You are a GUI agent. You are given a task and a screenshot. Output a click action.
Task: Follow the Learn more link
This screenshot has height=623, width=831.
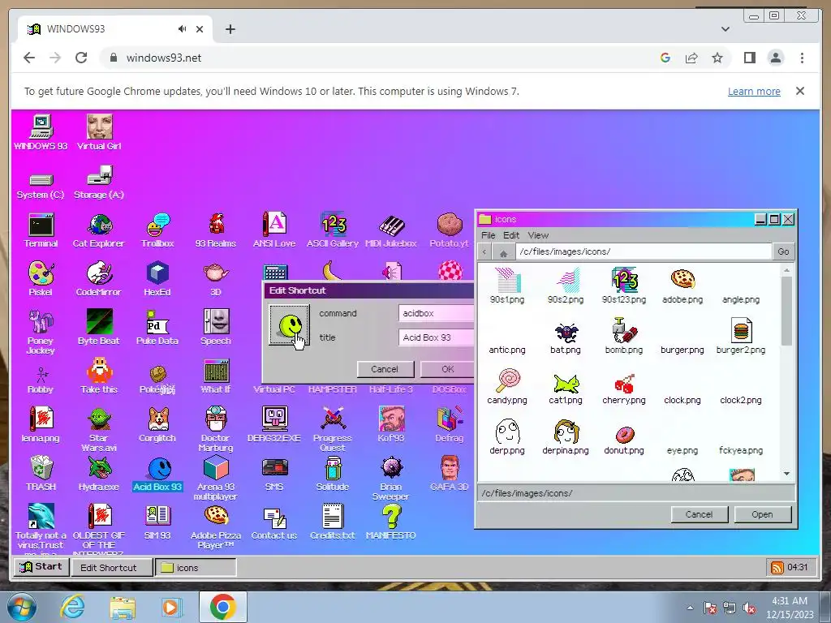[x=754, y=91]
